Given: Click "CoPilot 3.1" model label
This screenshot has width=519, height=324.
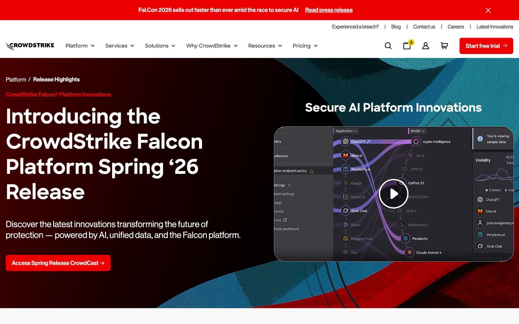Looking at the screenshot, I should (x=416, y=183).
